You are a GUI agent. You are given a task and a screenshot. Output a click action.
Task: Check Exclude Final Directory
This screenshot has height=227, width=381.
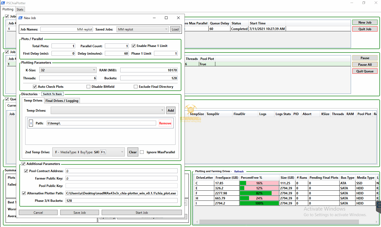coord(136,87)
